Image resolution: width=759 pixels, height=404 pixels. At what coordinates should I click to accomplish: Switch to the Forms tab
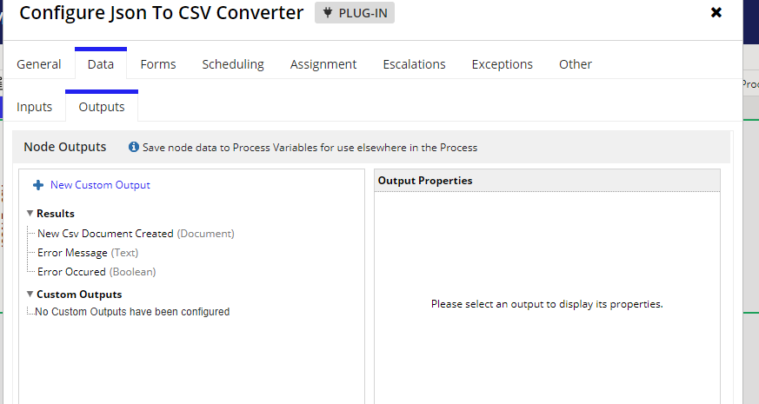point(158,64)
